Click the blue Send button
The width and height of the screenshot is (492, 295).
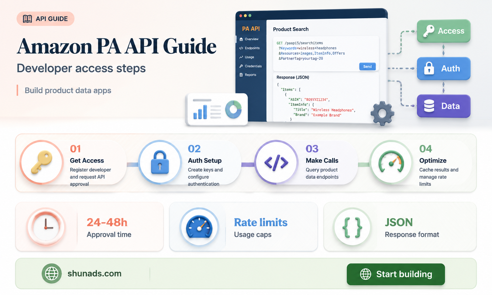367,67
